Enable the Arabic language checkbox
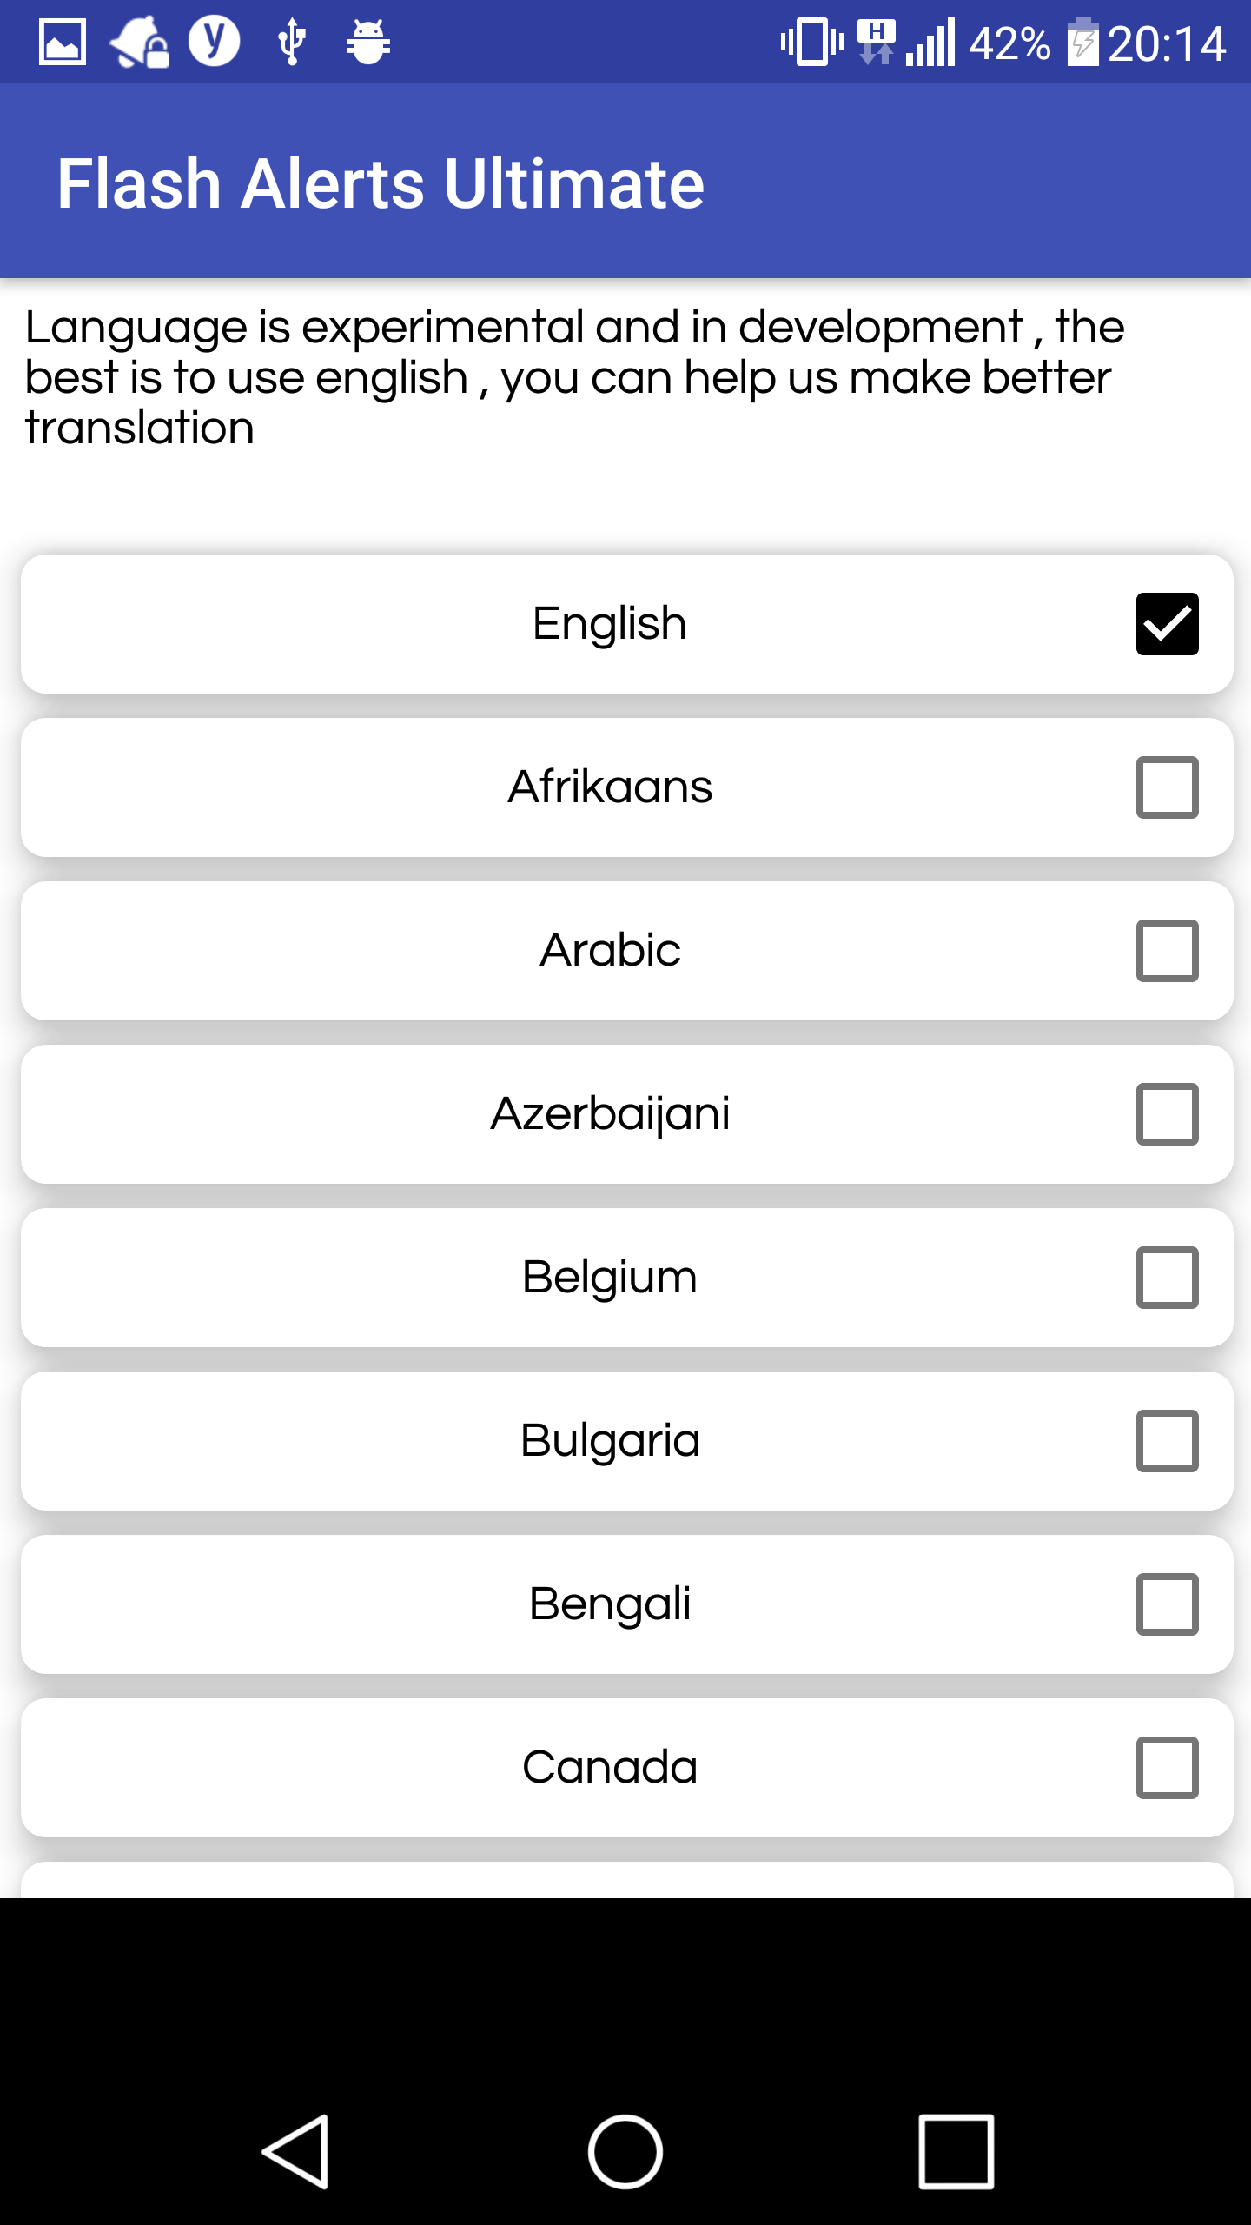The image size is (1251, 2225). point(1167,951)
